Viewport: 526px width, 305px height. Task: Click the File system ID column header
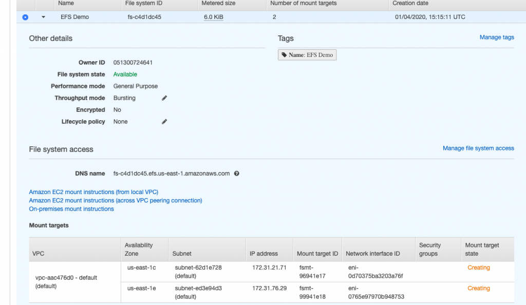144,3
